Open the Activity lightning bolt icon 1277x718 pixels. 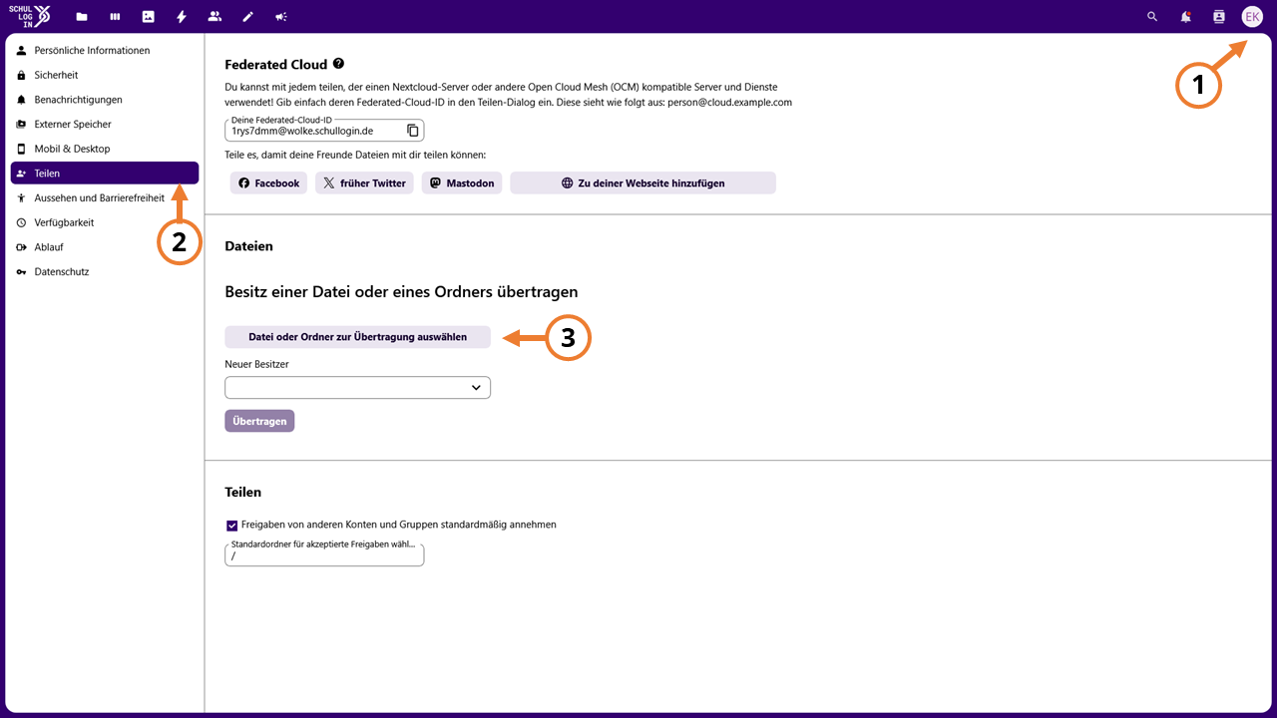(x=182, y=17)
